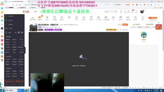Expand the more options ellipsis icon
The image size is (164, 92).
(143, 17)
